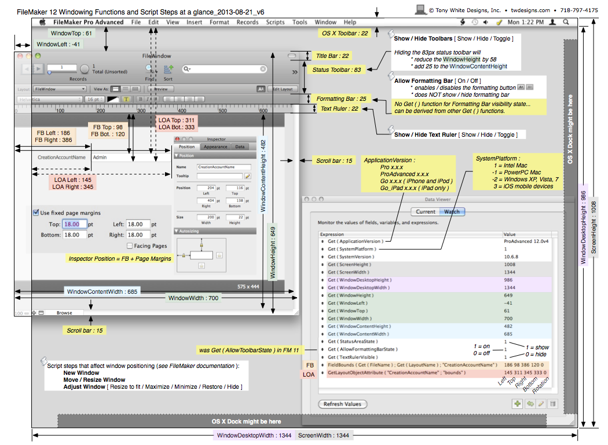Screen dimensions: 608x445
Task: Click the Top page margin input field
Action: 75,224
